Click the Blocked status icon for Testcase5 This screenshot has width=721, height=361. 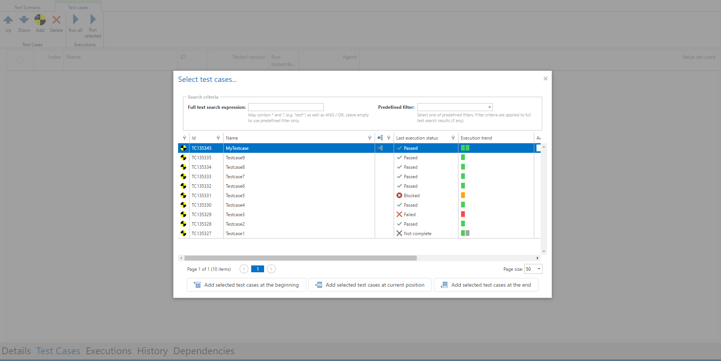tap(399, 196)
